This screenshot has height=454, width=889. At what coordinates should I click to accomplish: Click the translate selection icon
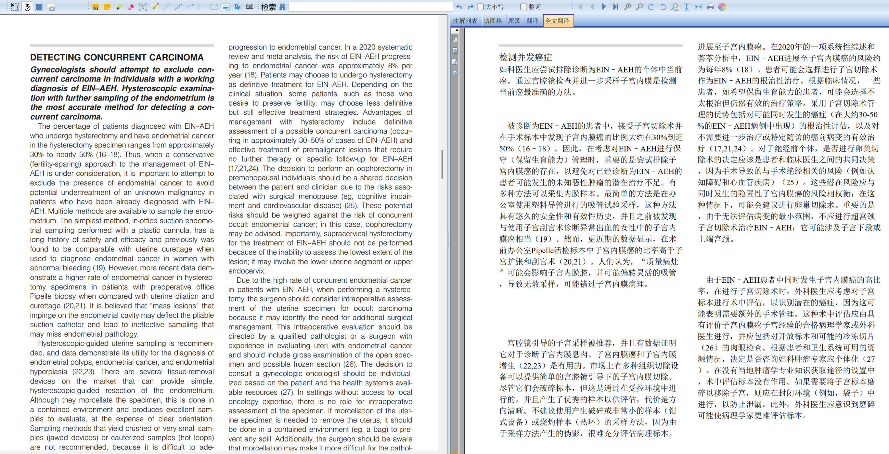click(238, 7)
